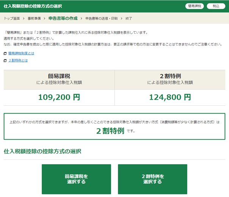Screen dimensions: 229x197
Task: Go to 申告書等の送信・印刷 breadcrumb step
Action: coord(102,19)
